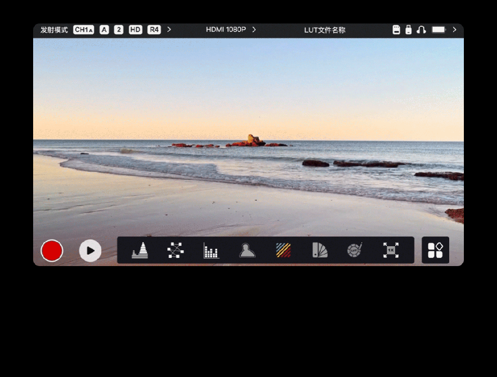497x377 pixels.
Task: Open the LUT文件名称 label
Action: pyautogui.click(x=324, y=30)
